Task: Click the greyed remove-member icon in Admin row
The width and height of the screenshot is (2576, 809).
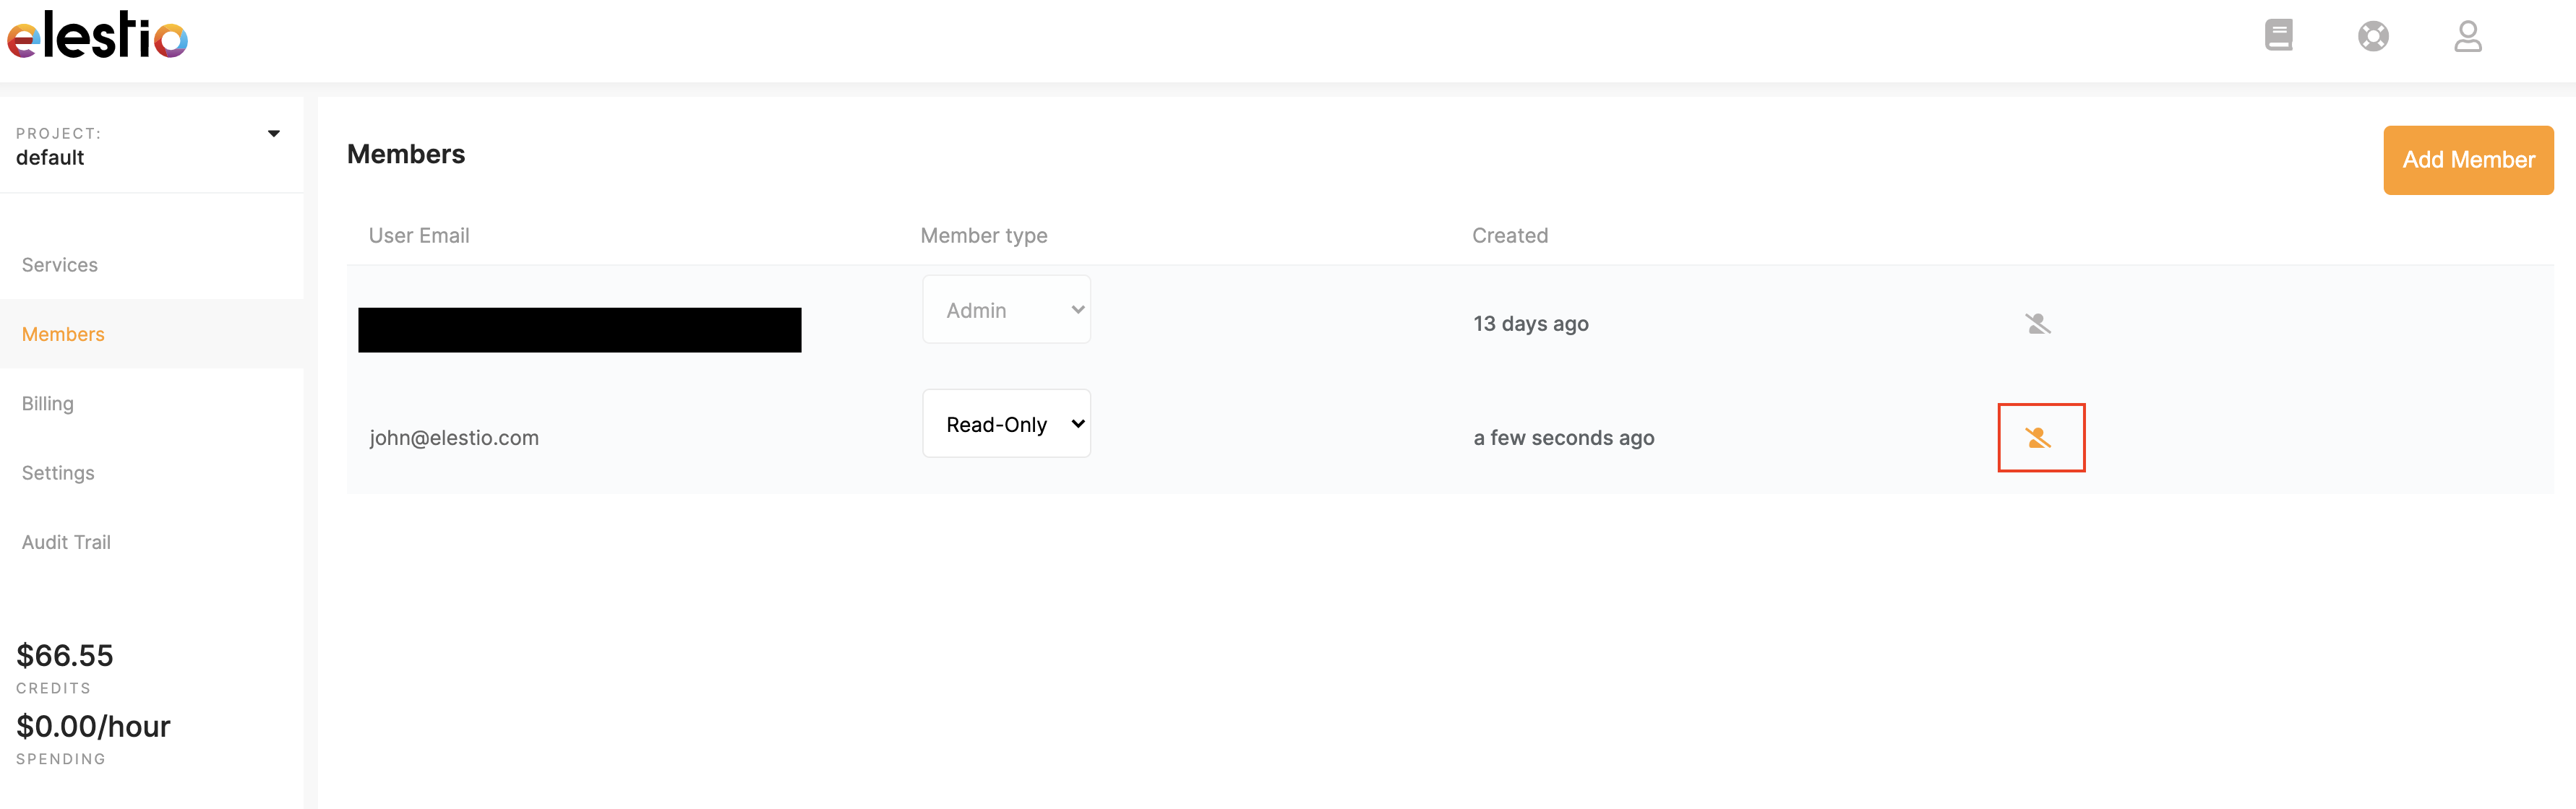Action: click(x=2037, y=324)
